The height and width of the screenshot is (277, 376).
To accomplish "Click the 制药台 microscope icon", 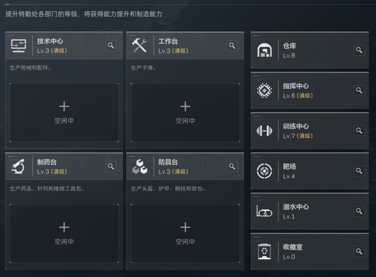I will coord(18,166).
